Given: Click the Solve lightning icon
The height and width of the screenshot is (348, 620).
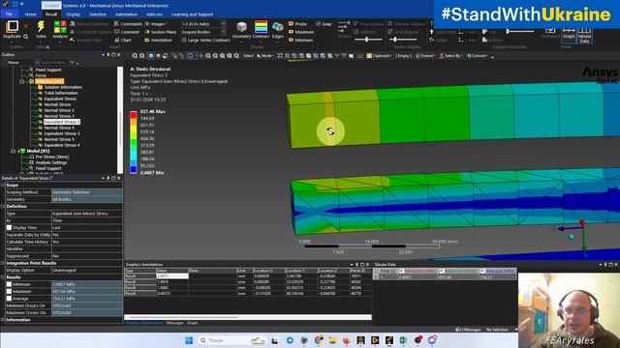Looking at the screenshot, I should point(41,27).
